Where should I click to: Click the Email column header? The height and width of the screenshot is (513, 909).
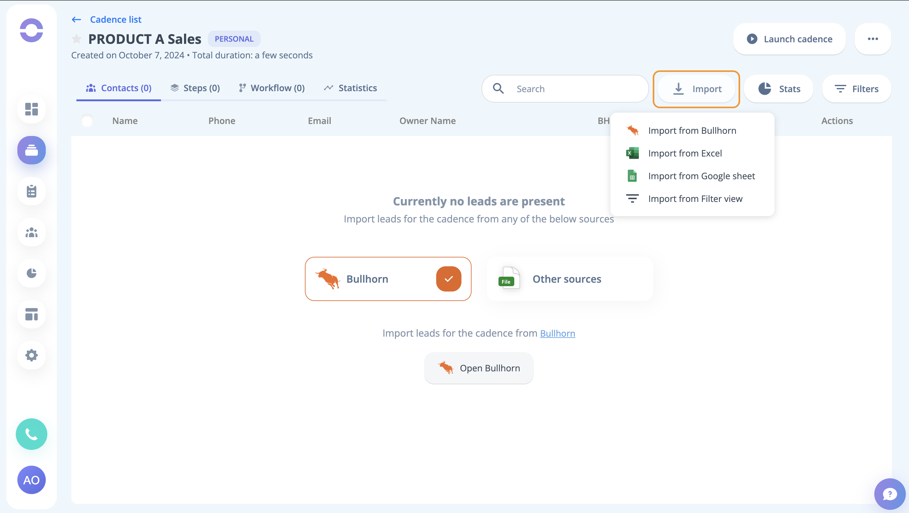coord(319,121)
